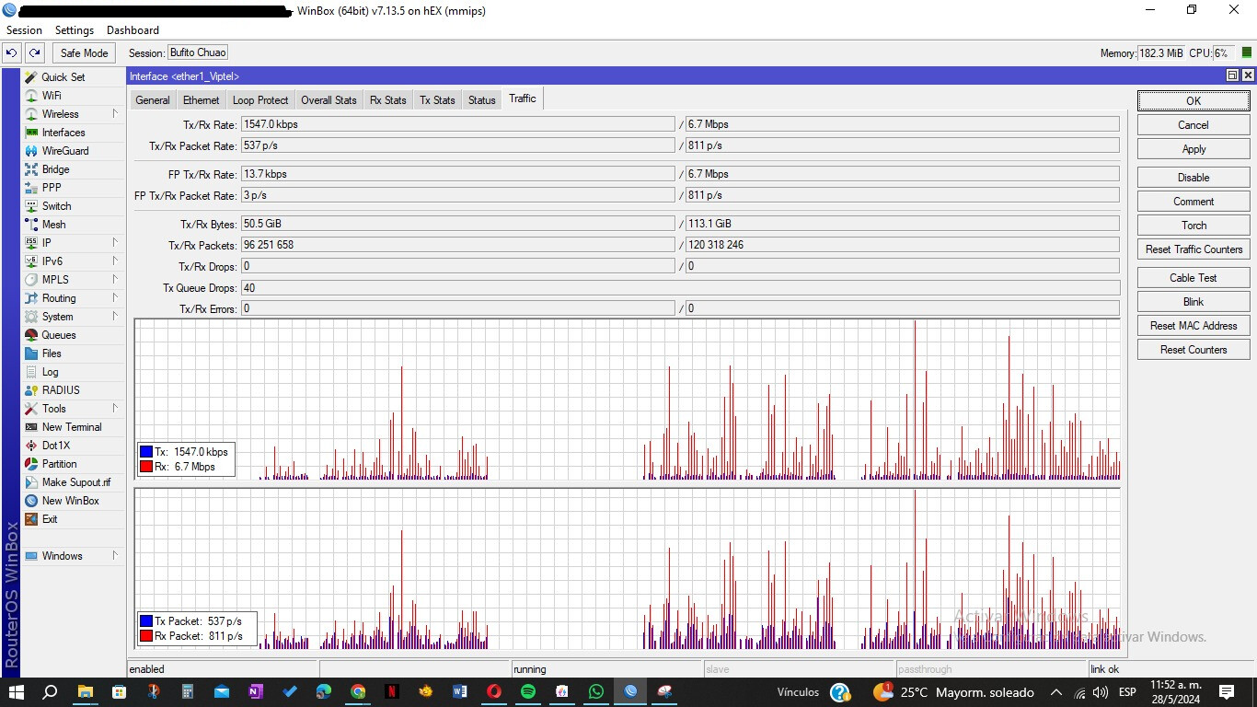Click the Torch button
Image resolution: width=1257 pixels, height=707 pixels.
pyautogui.click(x=1193, y=225)
